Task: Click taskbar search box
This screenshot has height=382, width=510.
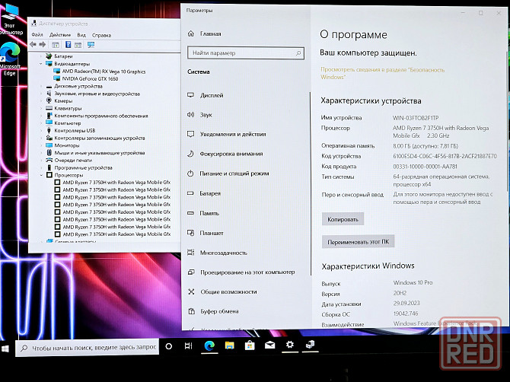Action: click(x=88, y=348)
